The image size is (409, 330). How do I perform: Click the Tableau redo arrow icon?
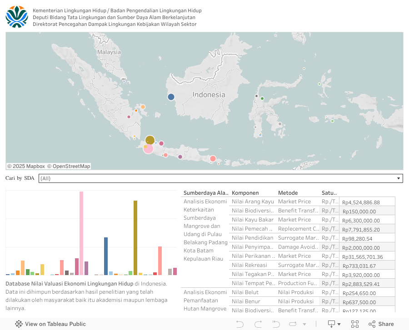[258, 324]
